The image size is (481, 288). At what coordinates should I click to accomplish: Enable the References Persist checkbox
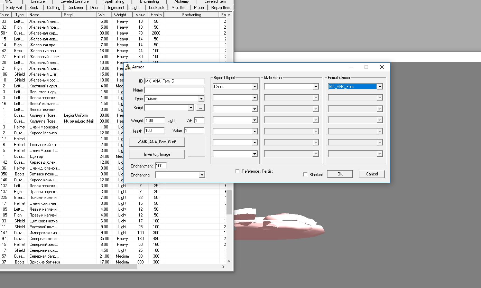pos(238,171)
